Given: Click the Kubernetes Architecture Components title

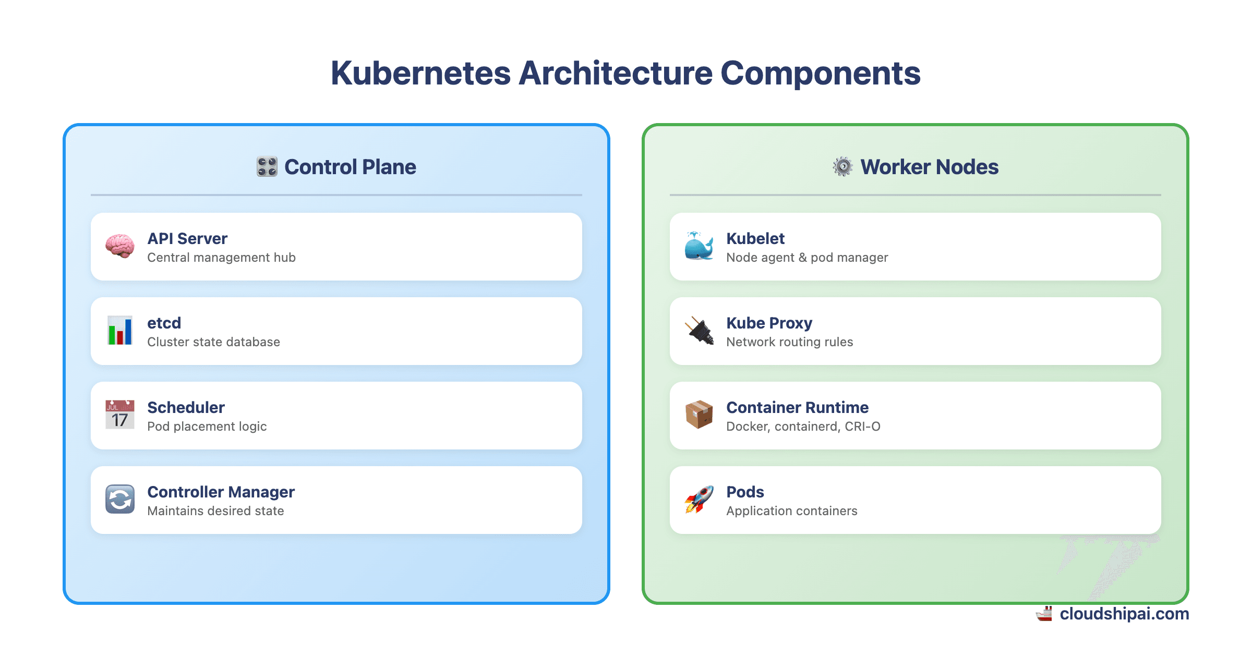Looking at the screenshot, I should click(x=626, y=73).
